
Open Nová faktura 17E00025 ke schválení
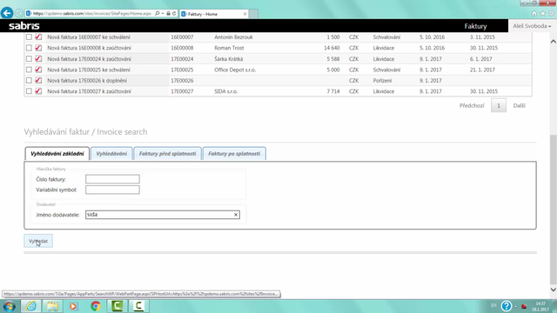click(89, 70)
